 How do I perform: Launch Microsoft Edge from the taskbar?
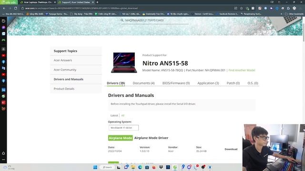point(140,167)
